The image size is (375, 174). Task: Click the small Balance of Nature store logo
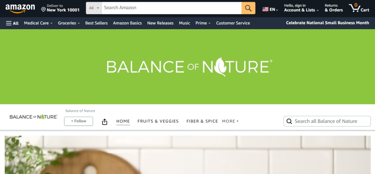coord(33,117)
